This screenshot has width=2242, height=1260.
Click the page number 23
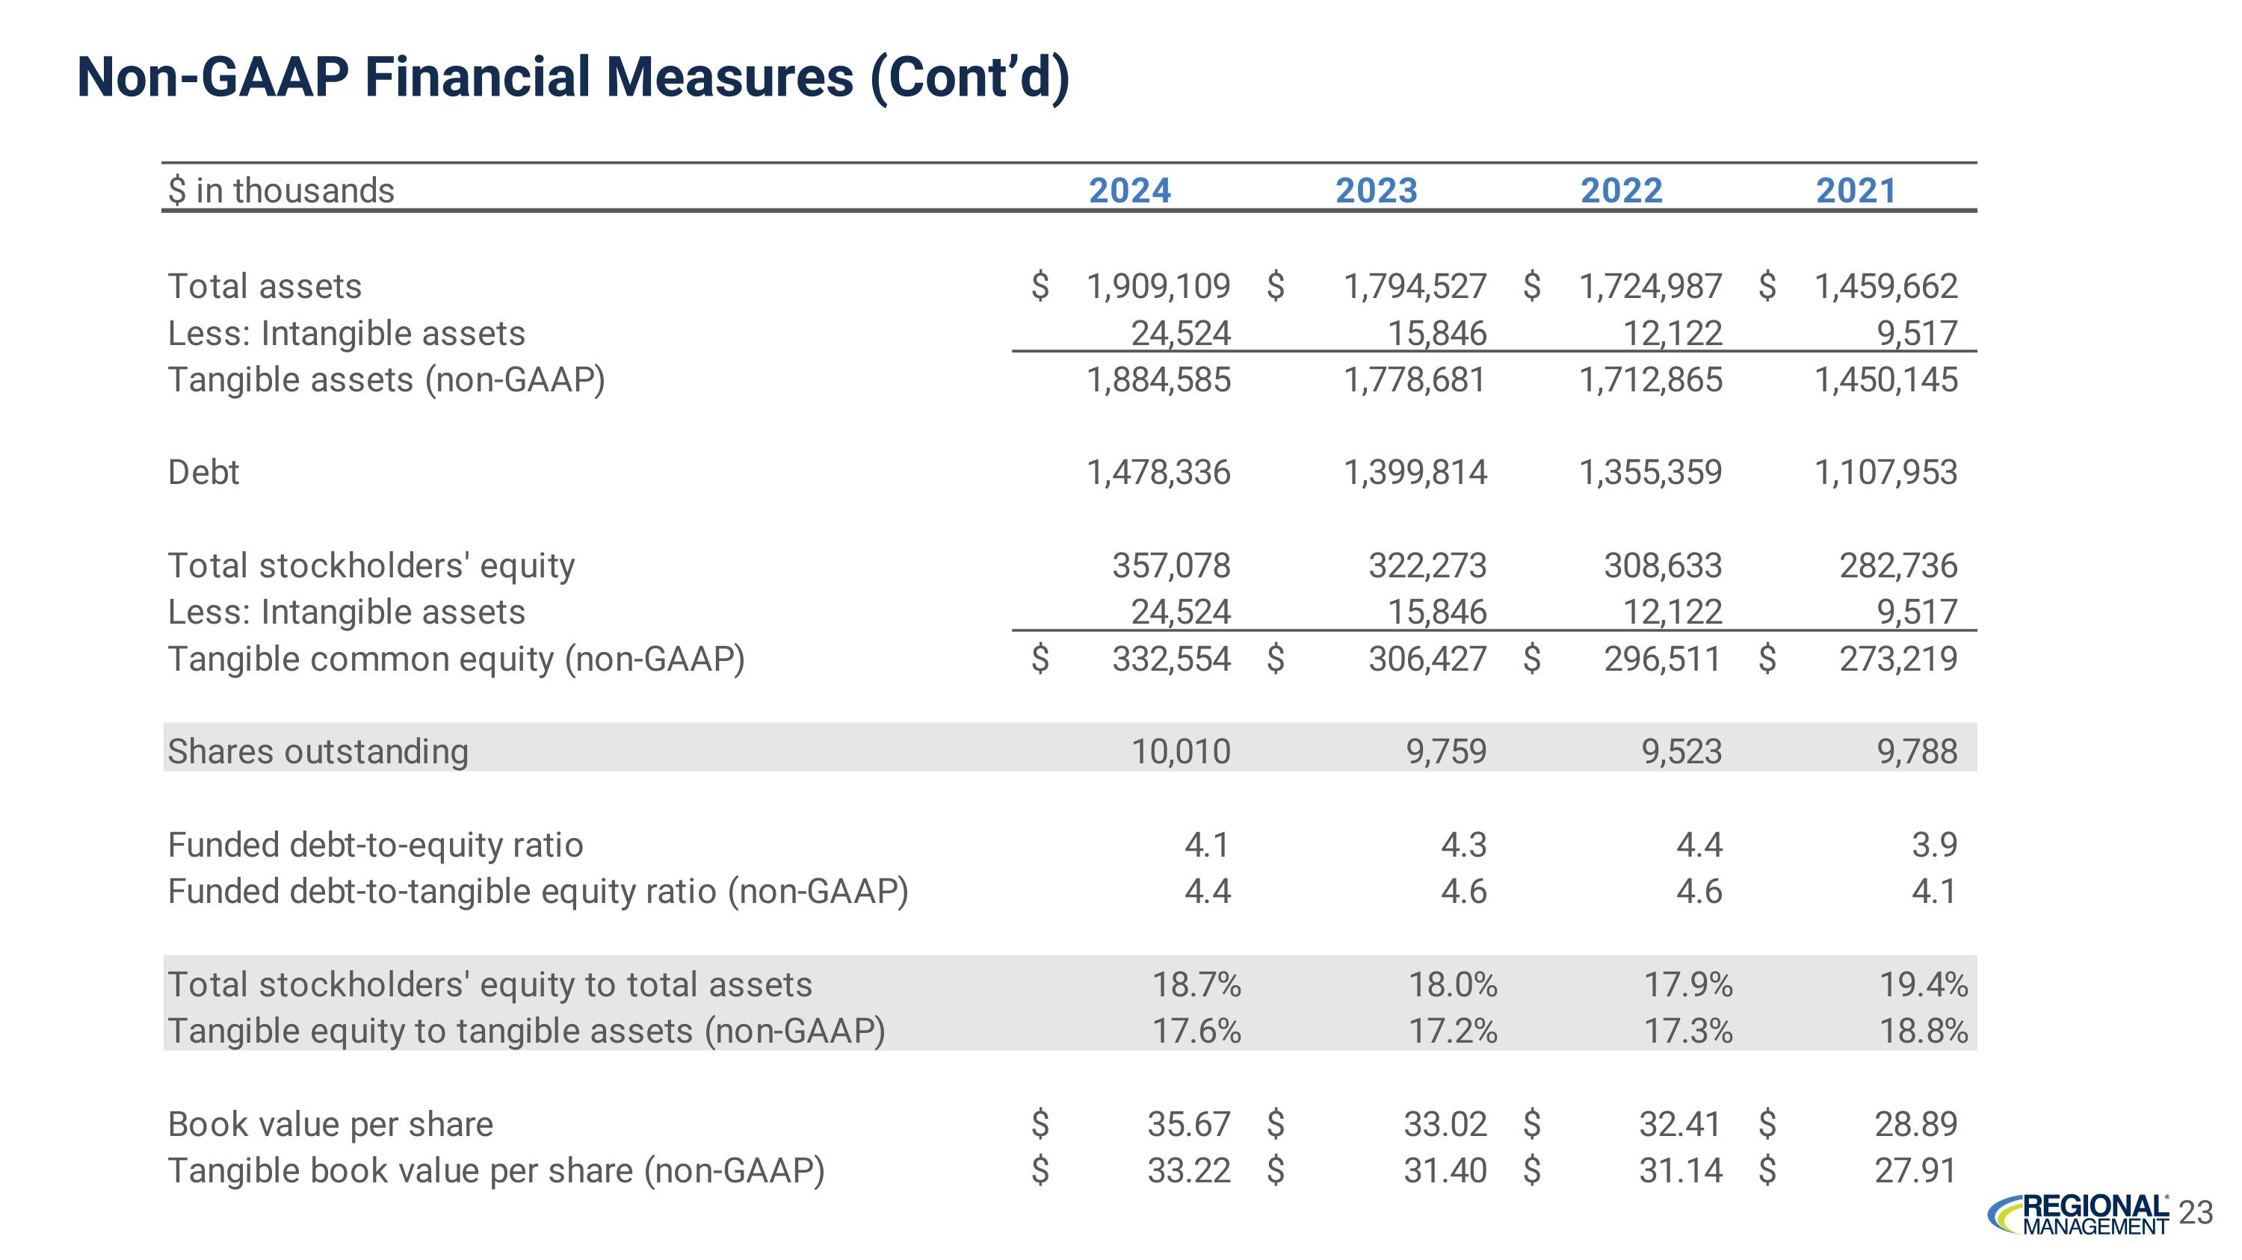(2195, 1212)
